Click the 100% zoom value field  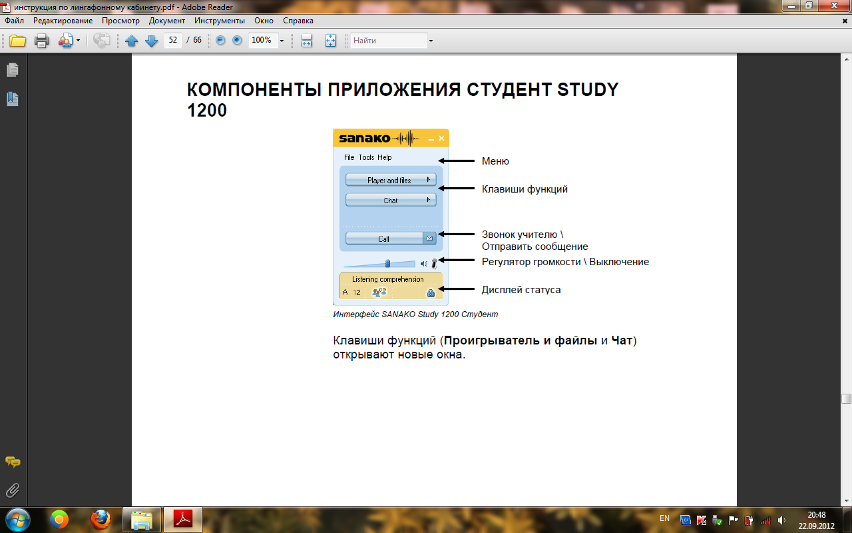[262, 40]
